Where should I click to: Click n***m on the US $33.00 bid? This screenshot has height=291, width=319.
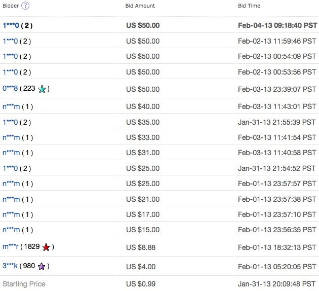[x=11, y=137]
